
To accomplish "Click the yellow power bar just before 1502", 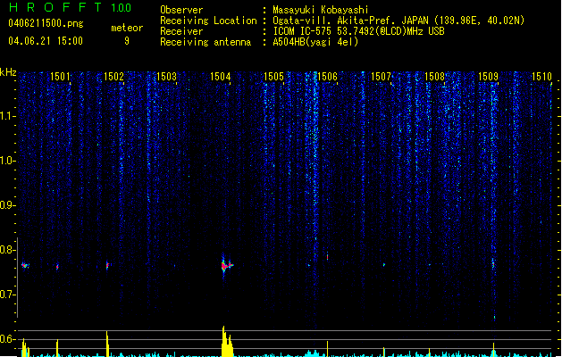I will click(x=107, y=344).
